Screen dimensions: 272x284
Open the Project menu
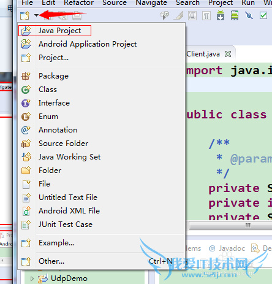tap(221, 2)
